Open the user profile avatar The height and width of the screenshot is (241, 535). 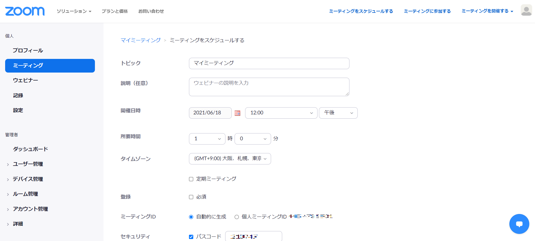(526, 10)
